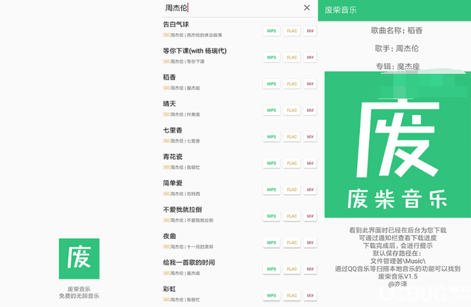This screenshot has height=307, width=471.
Task: Click the small 废 splash logo icon
Action: (x=79, y=259)
